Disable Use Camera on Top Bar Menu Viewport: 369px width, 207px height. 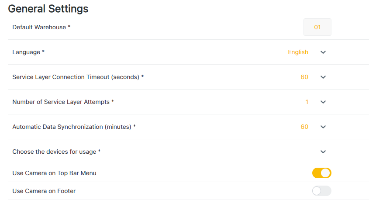[322, 173]
